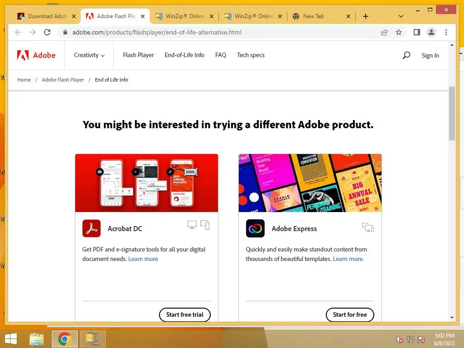The width and height of the screenshot is (464, 348).
Task: Click the devices icon on Adobe Express card
Action: tap(368, 227)
